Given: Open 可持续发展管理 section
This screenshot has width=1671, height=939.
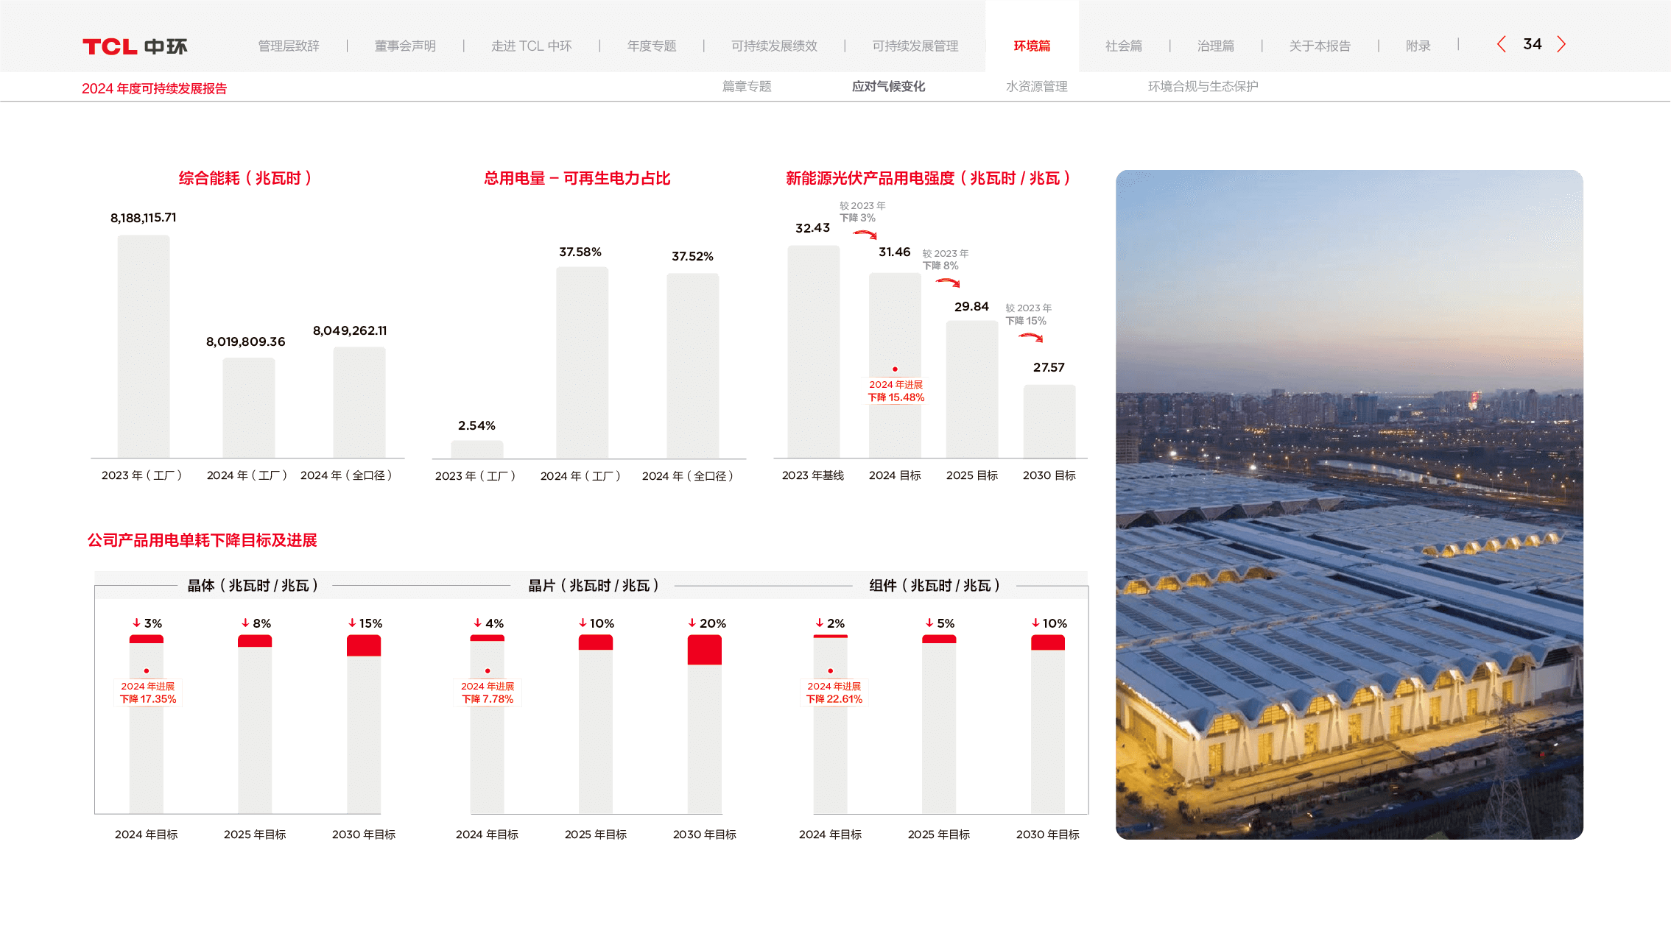Looking at the screenshot, I should [x=915, y=46].
